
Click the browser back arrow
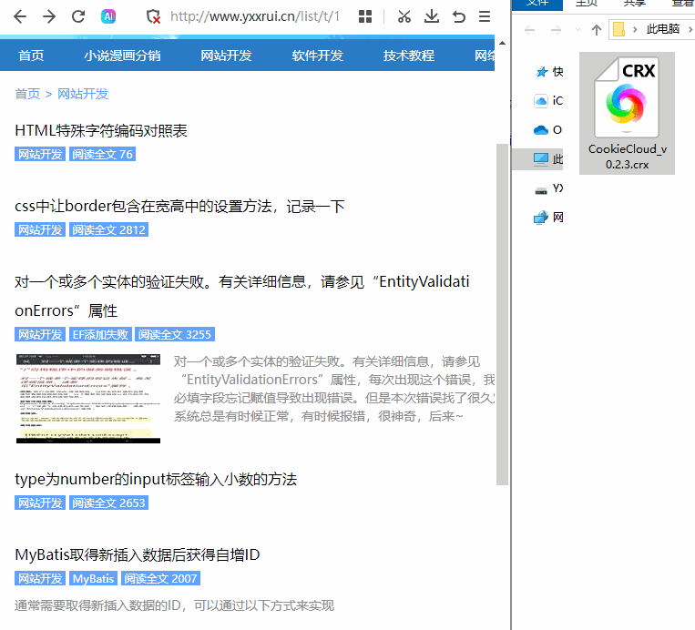click(20, 16)
